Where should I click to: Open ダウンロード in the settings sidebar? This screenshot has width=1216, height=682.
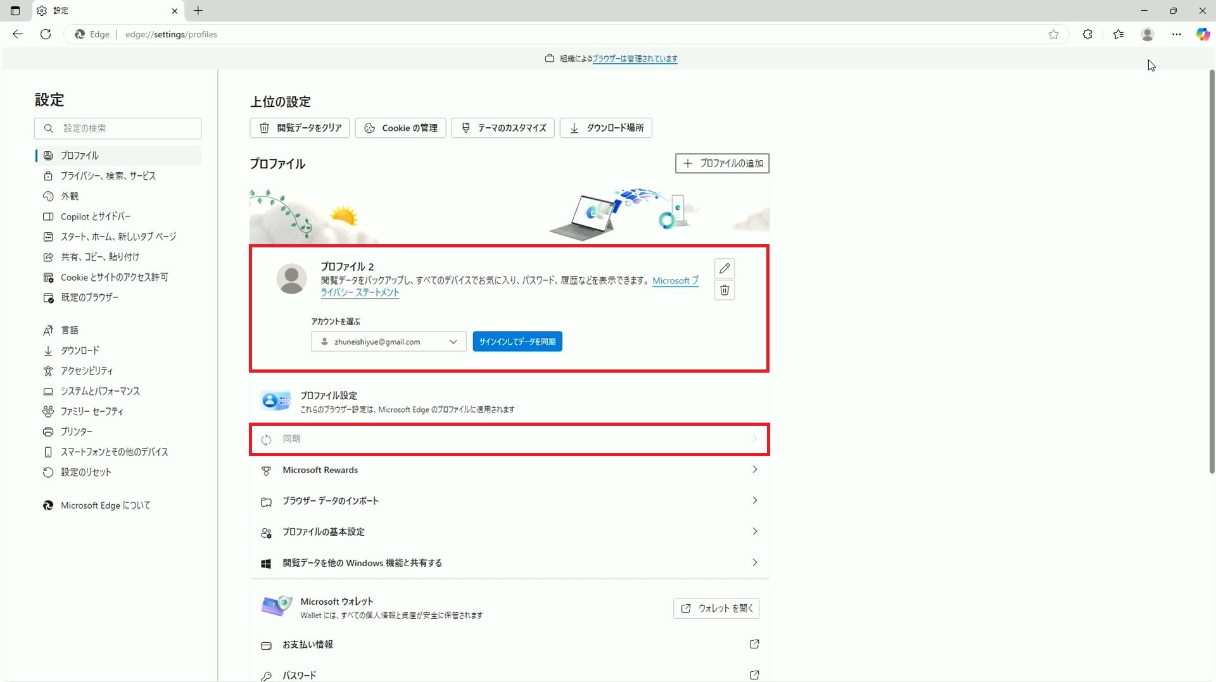[x=80, y=350]
